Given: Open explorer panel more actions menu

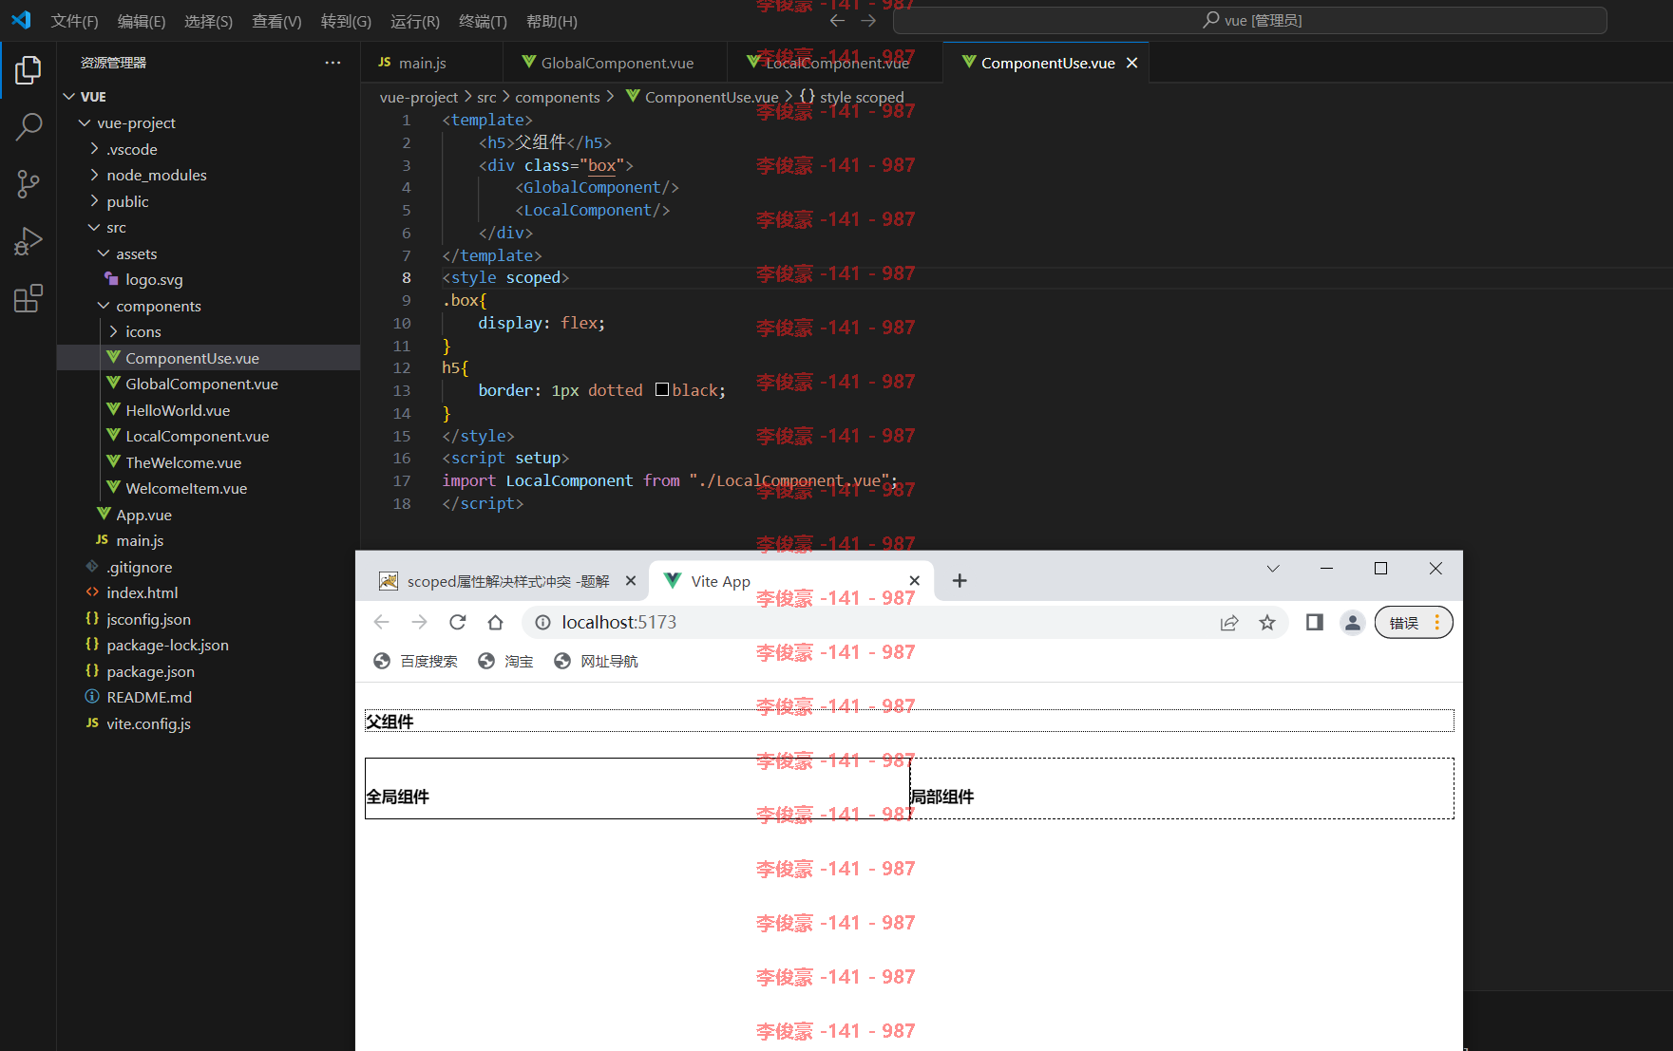Looking at the screenshot, I should tap(333, 63).
